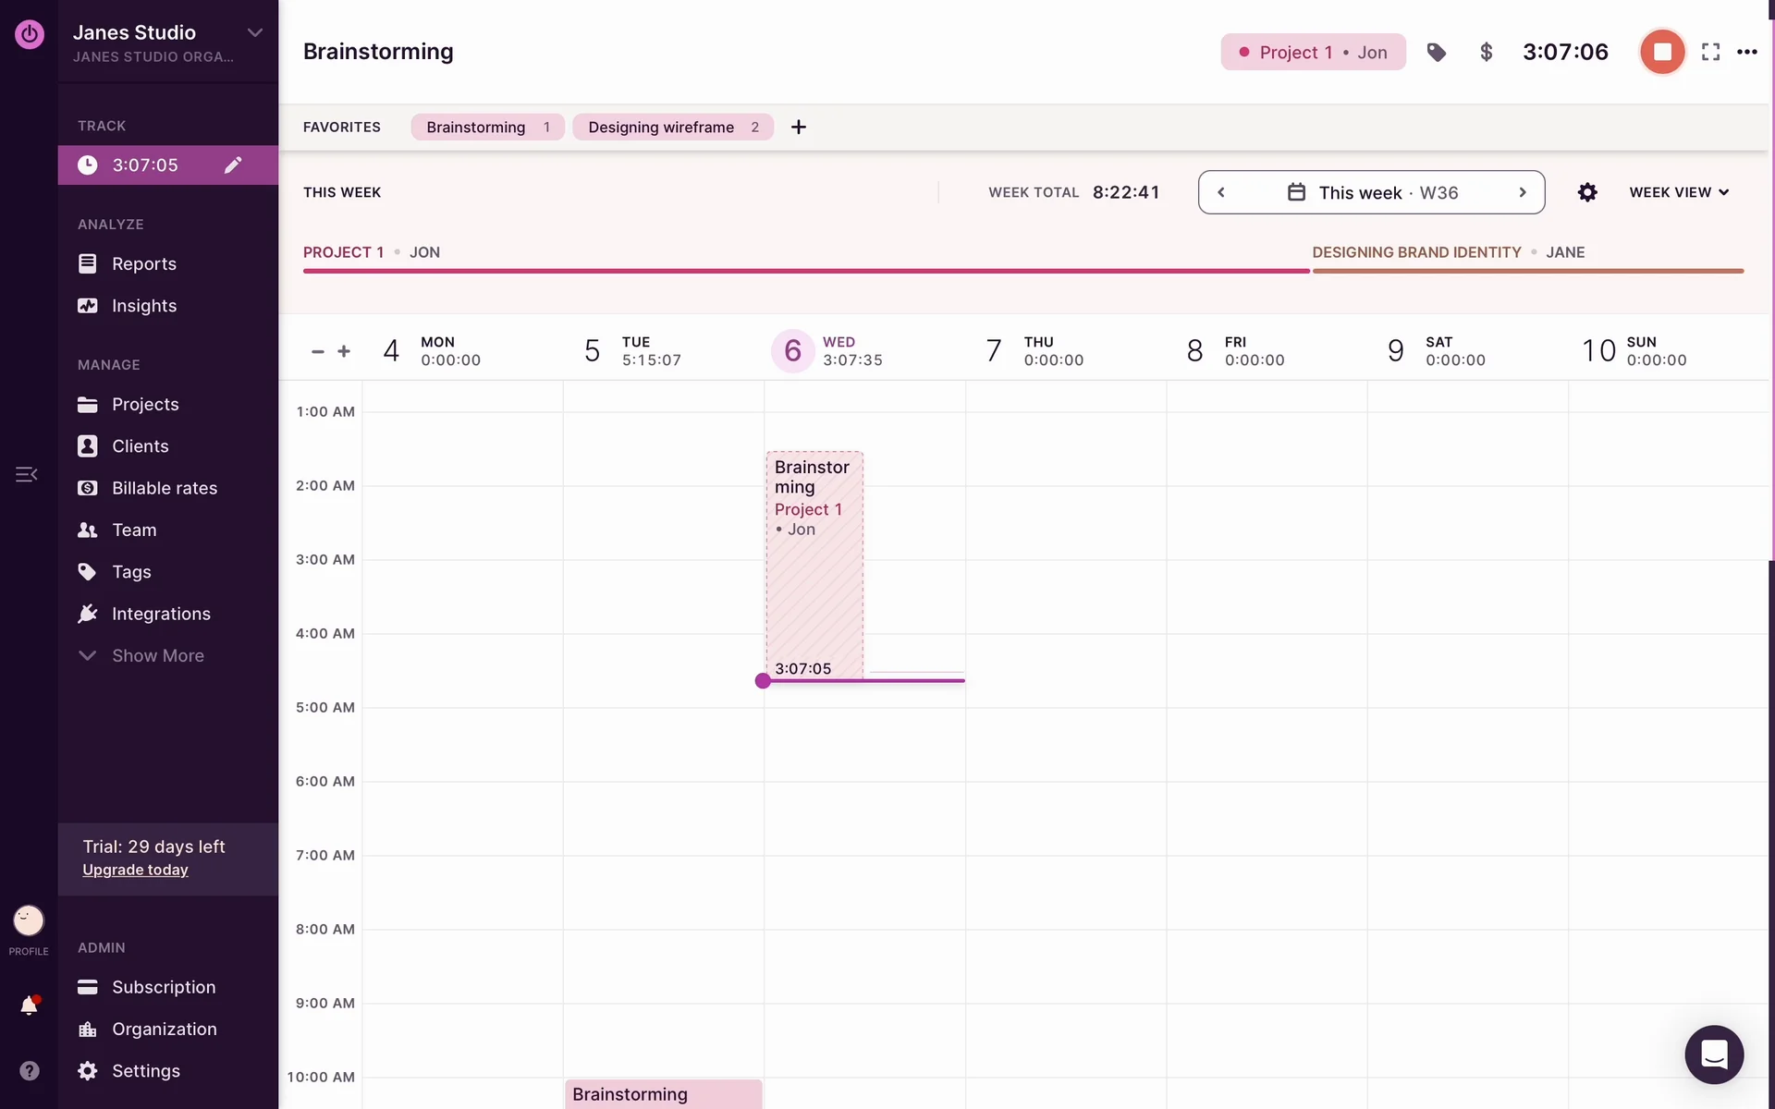Click the notifications bell icon
Image resolution: width=1775 pixels, height=1109 pixels.
[29, 1005]
